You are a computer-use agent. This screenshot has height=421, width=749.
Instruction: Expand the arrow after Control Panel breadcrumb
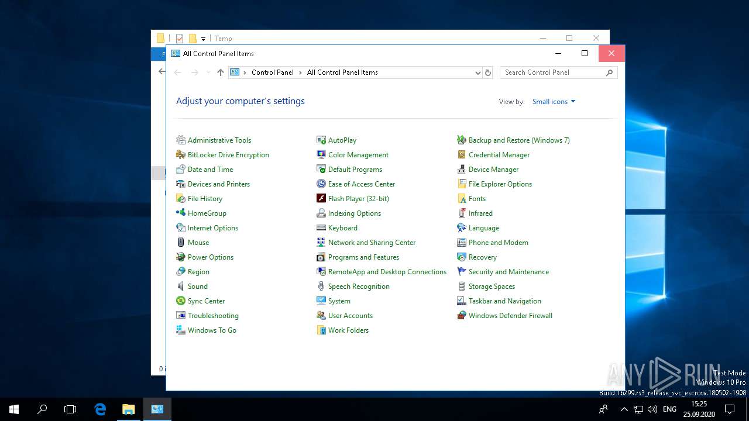click(x=300, y=73)
